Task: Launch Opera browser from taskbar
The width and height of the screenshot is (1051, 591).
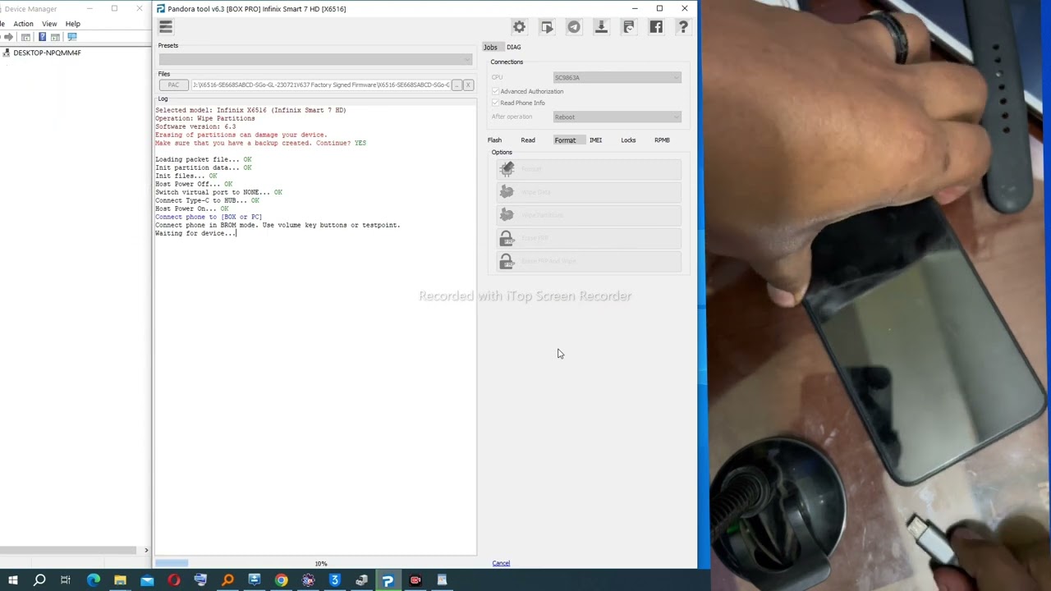Action: 174,580
